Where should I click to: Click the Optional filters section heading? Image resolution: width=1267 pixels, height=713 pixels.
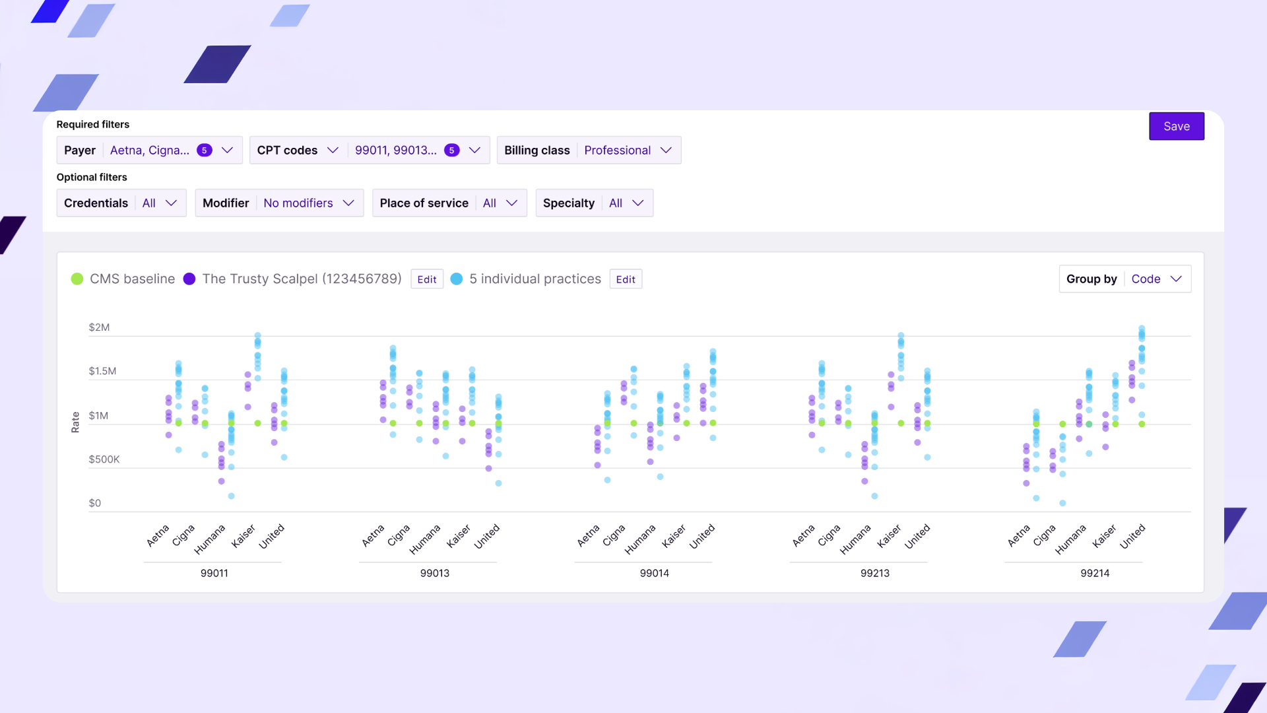[92, 177]
